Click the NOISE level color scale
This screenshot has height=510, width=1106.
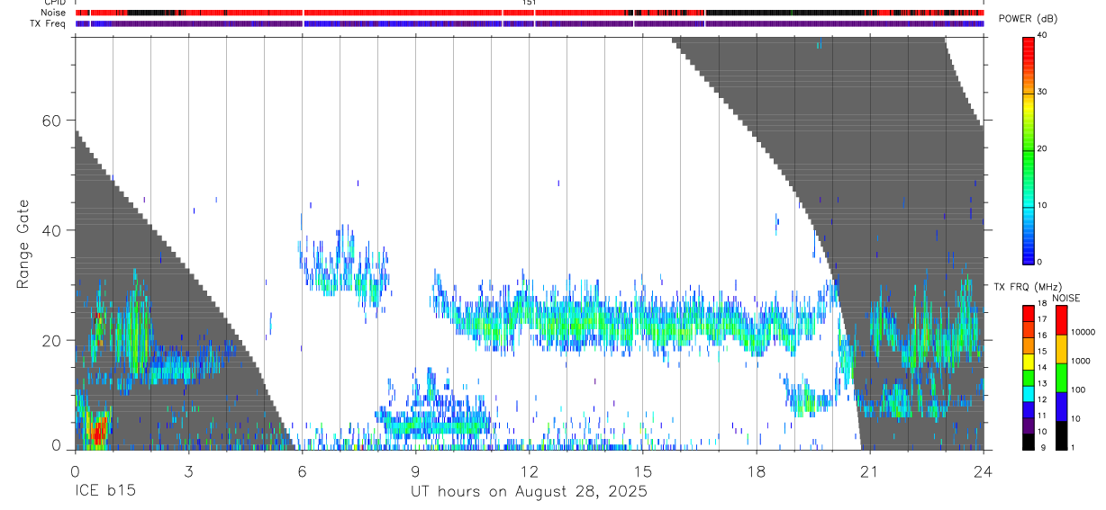pos(1061,377)
